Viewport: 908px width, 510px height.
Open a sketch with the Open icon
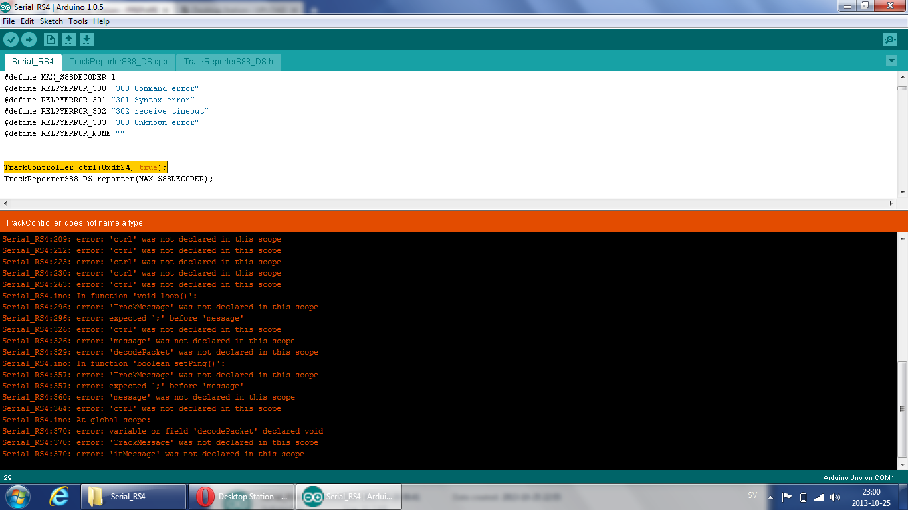[x=68, y=40]
